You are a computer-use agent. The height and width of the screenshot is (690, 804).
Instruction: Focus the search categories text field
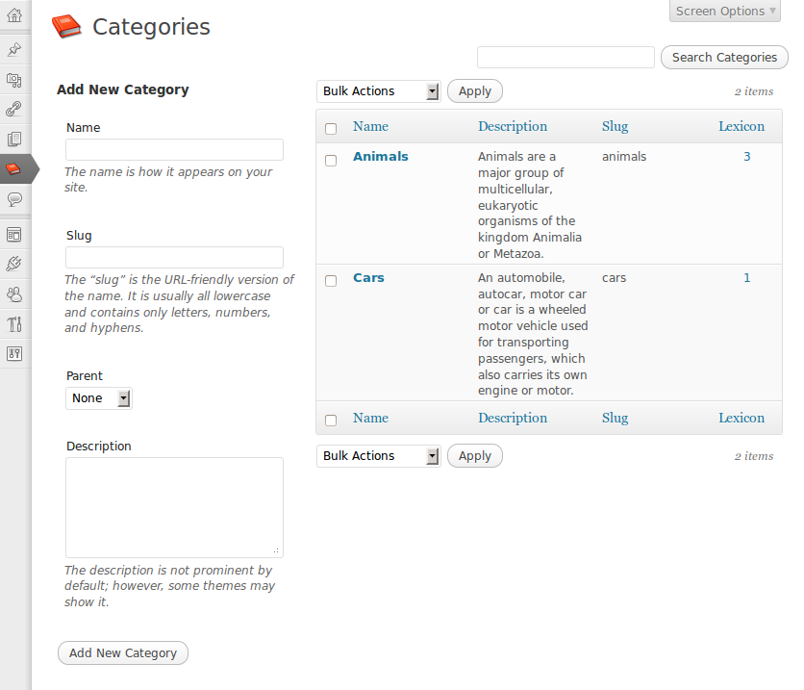(565, 57)
